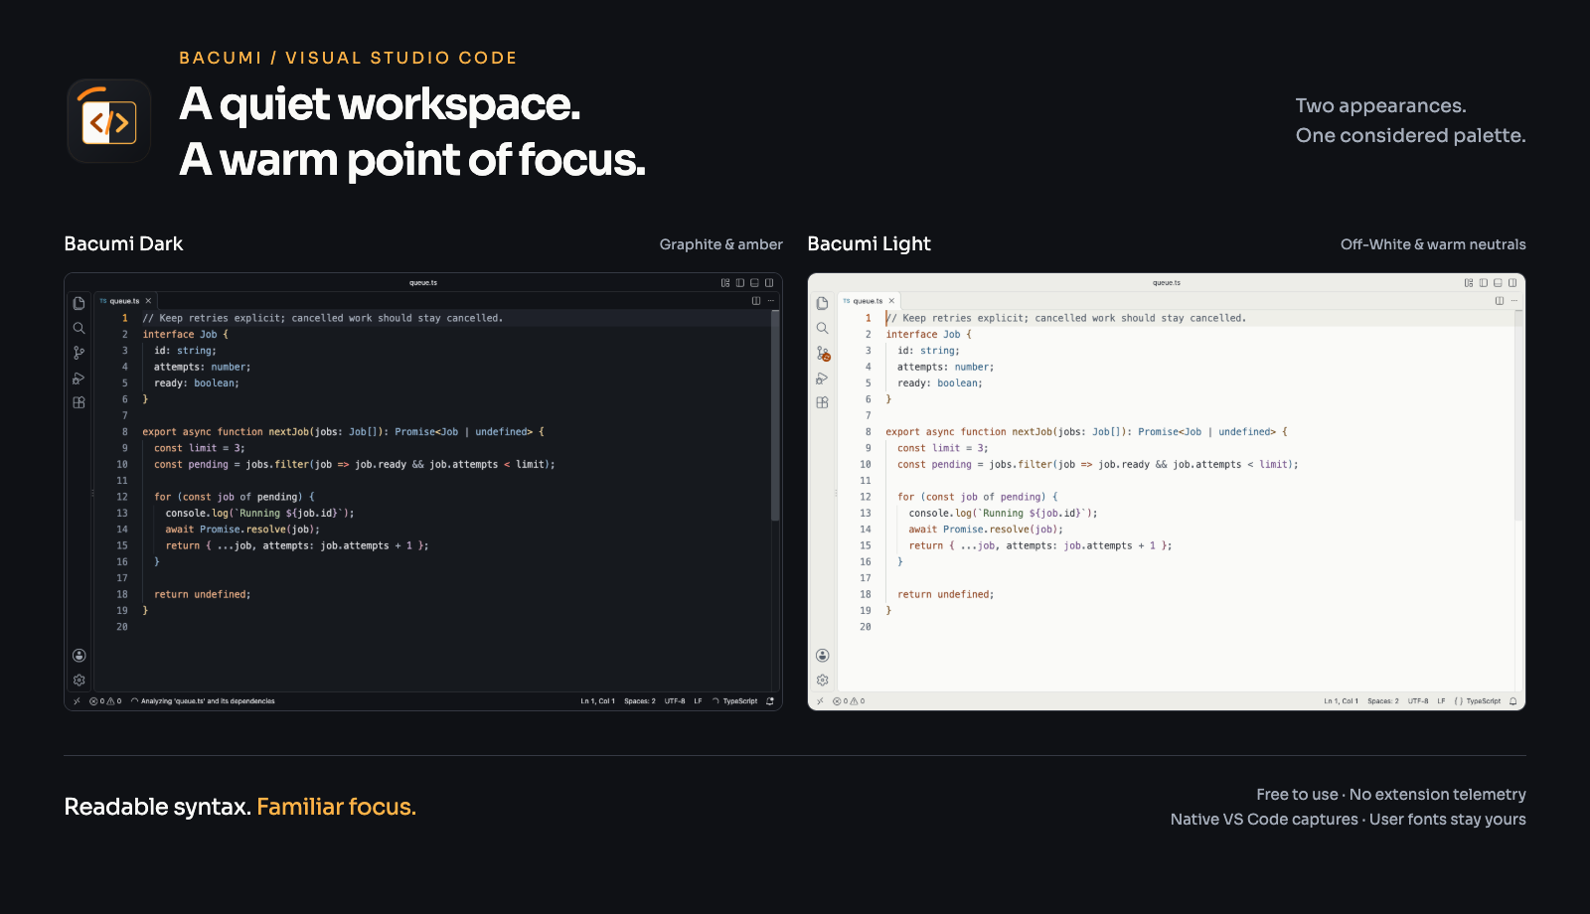Image resolution: width=1590 pixels, height=914 pixels.
Task: Click Ln 1, Col 1 in Bacumi Dark
Action: click(598, 701)
